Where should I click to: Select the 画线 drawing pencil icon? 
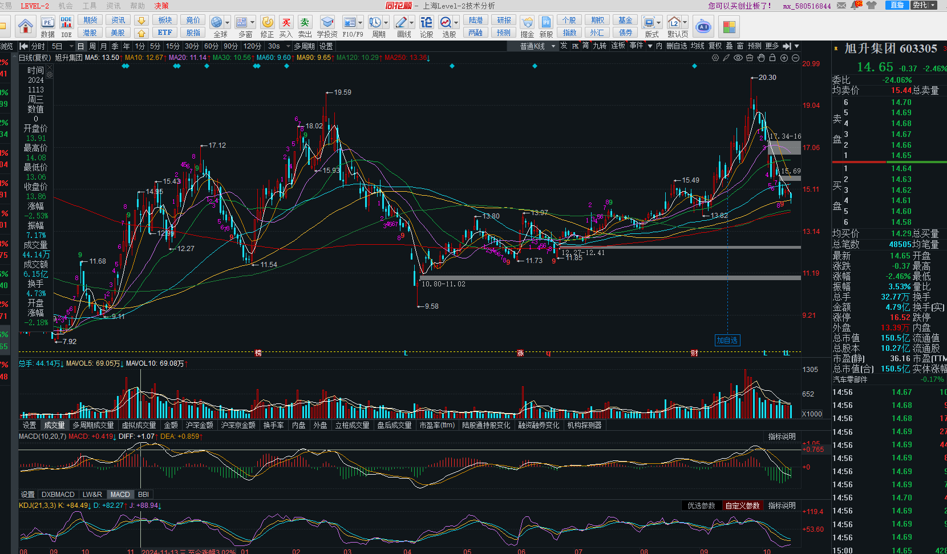pos(401,22)
